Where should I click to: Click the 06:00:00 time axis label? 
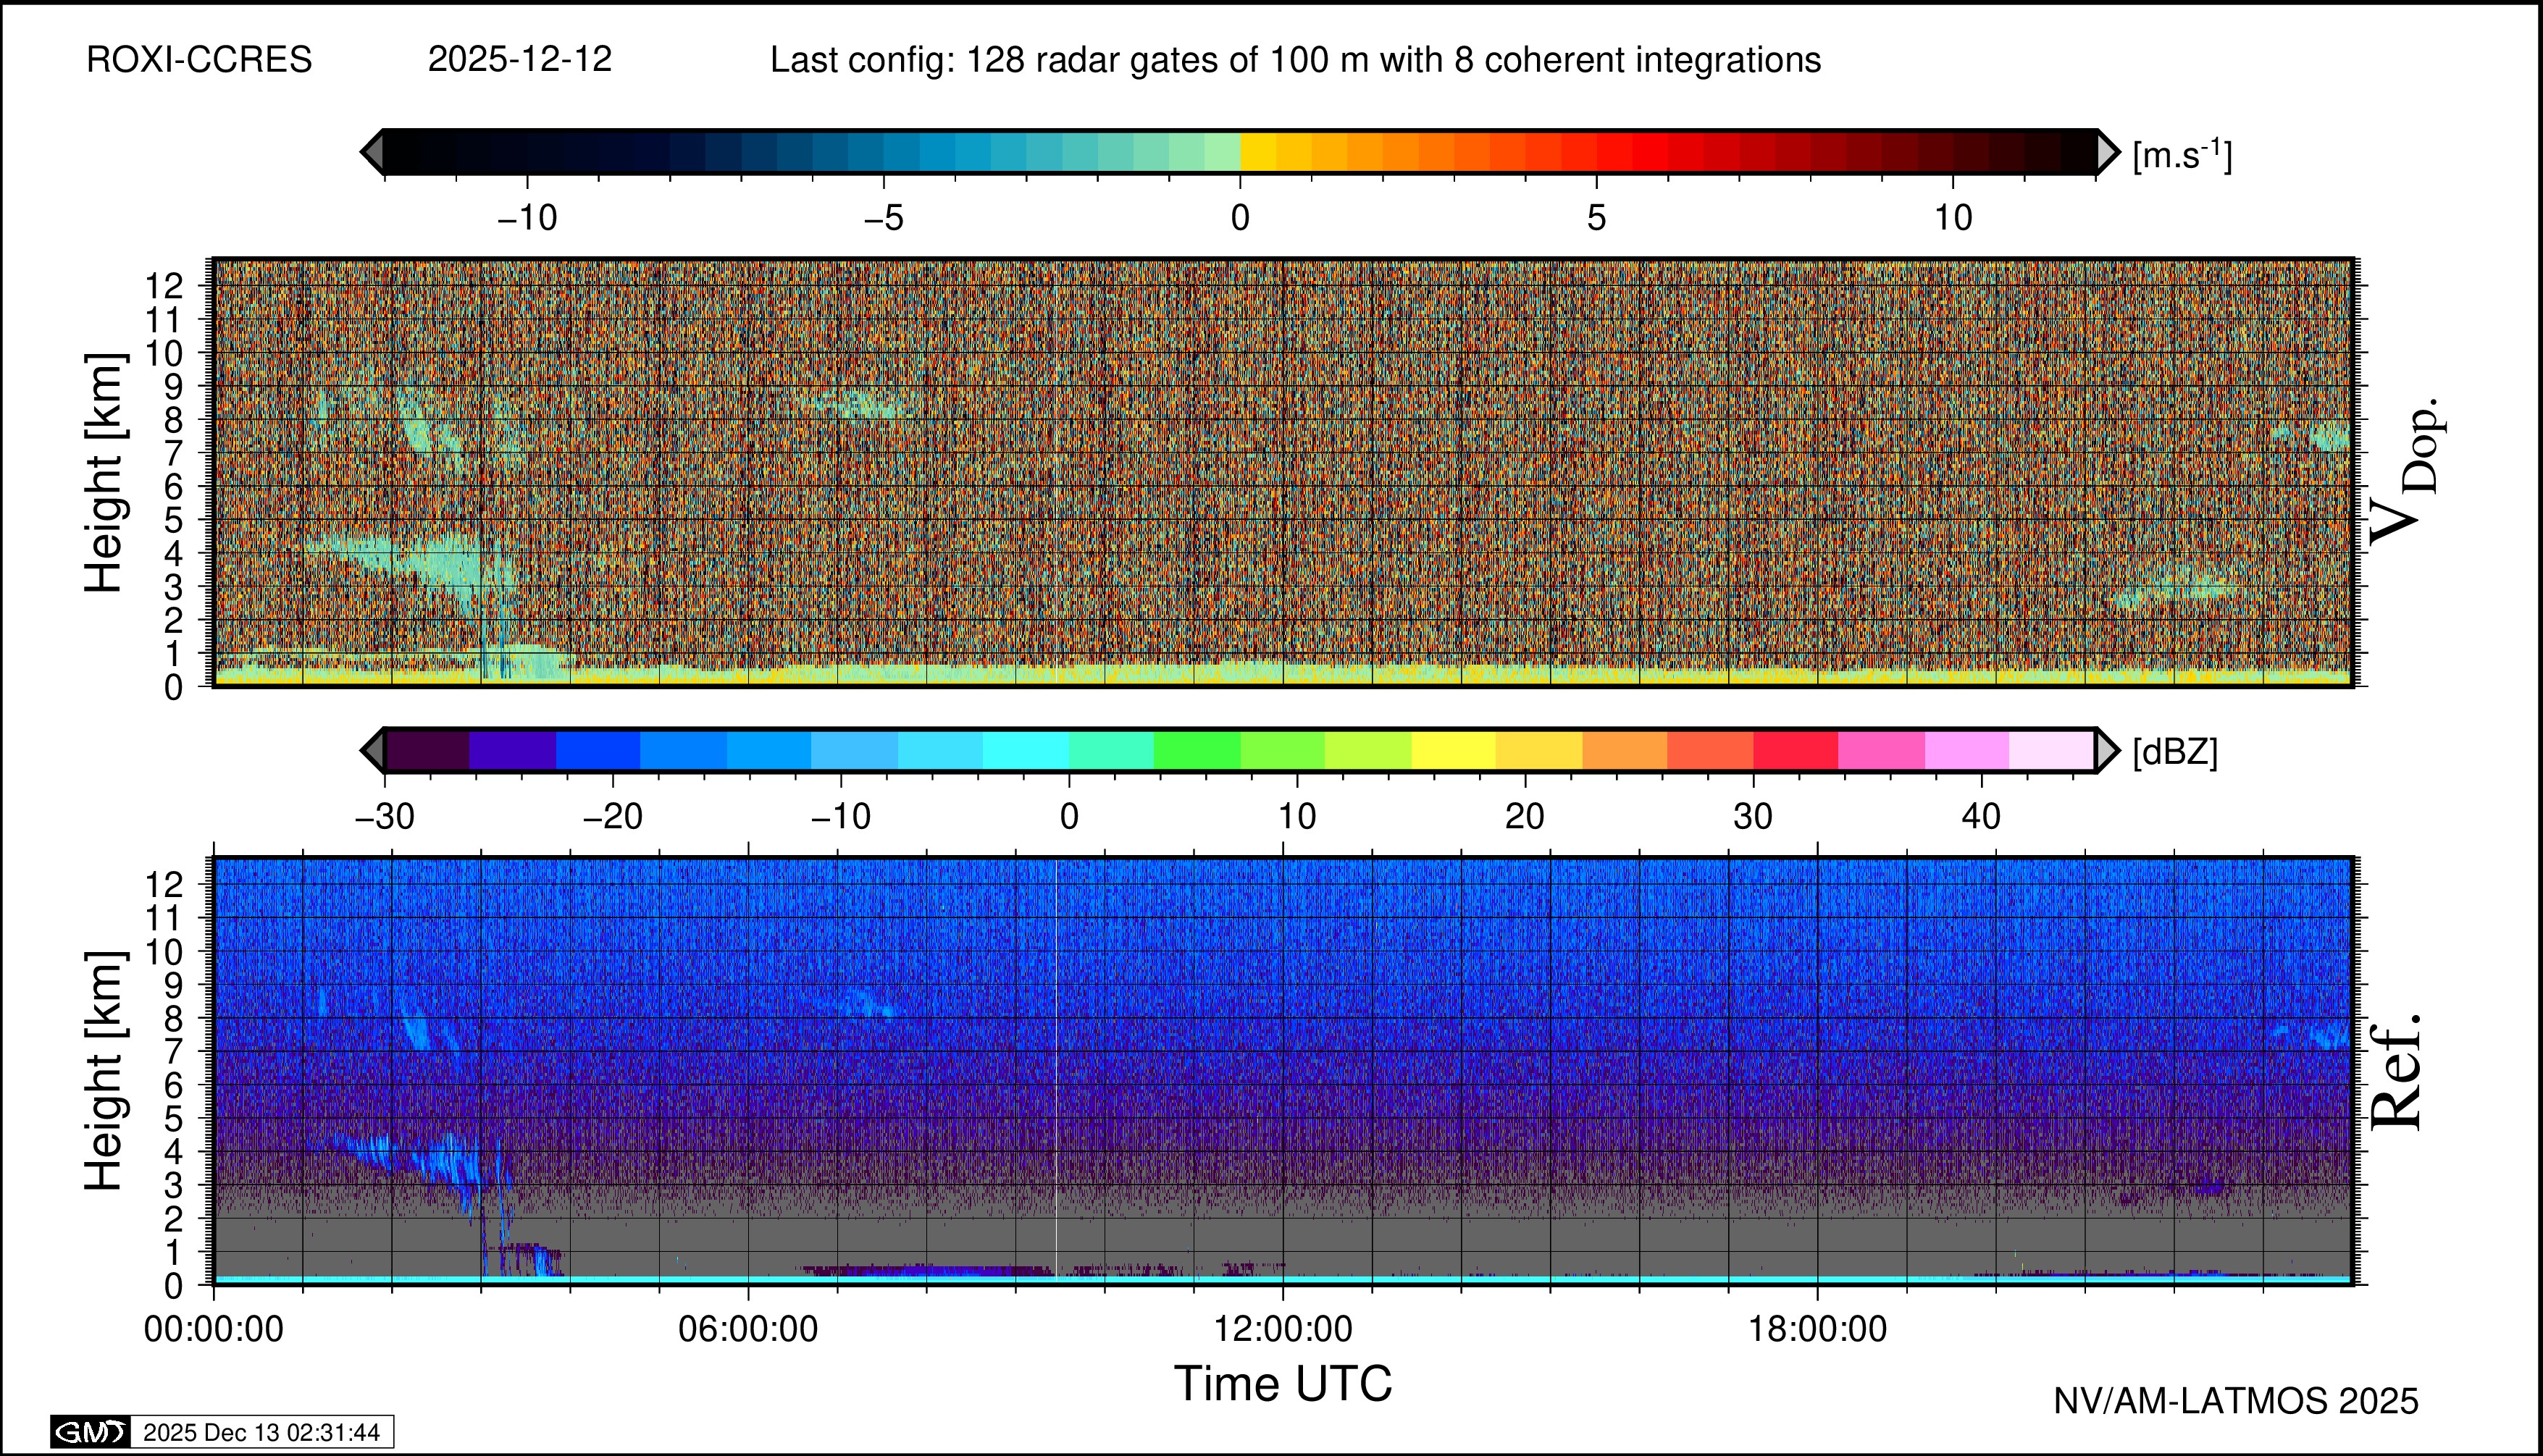coord(748,1329)
